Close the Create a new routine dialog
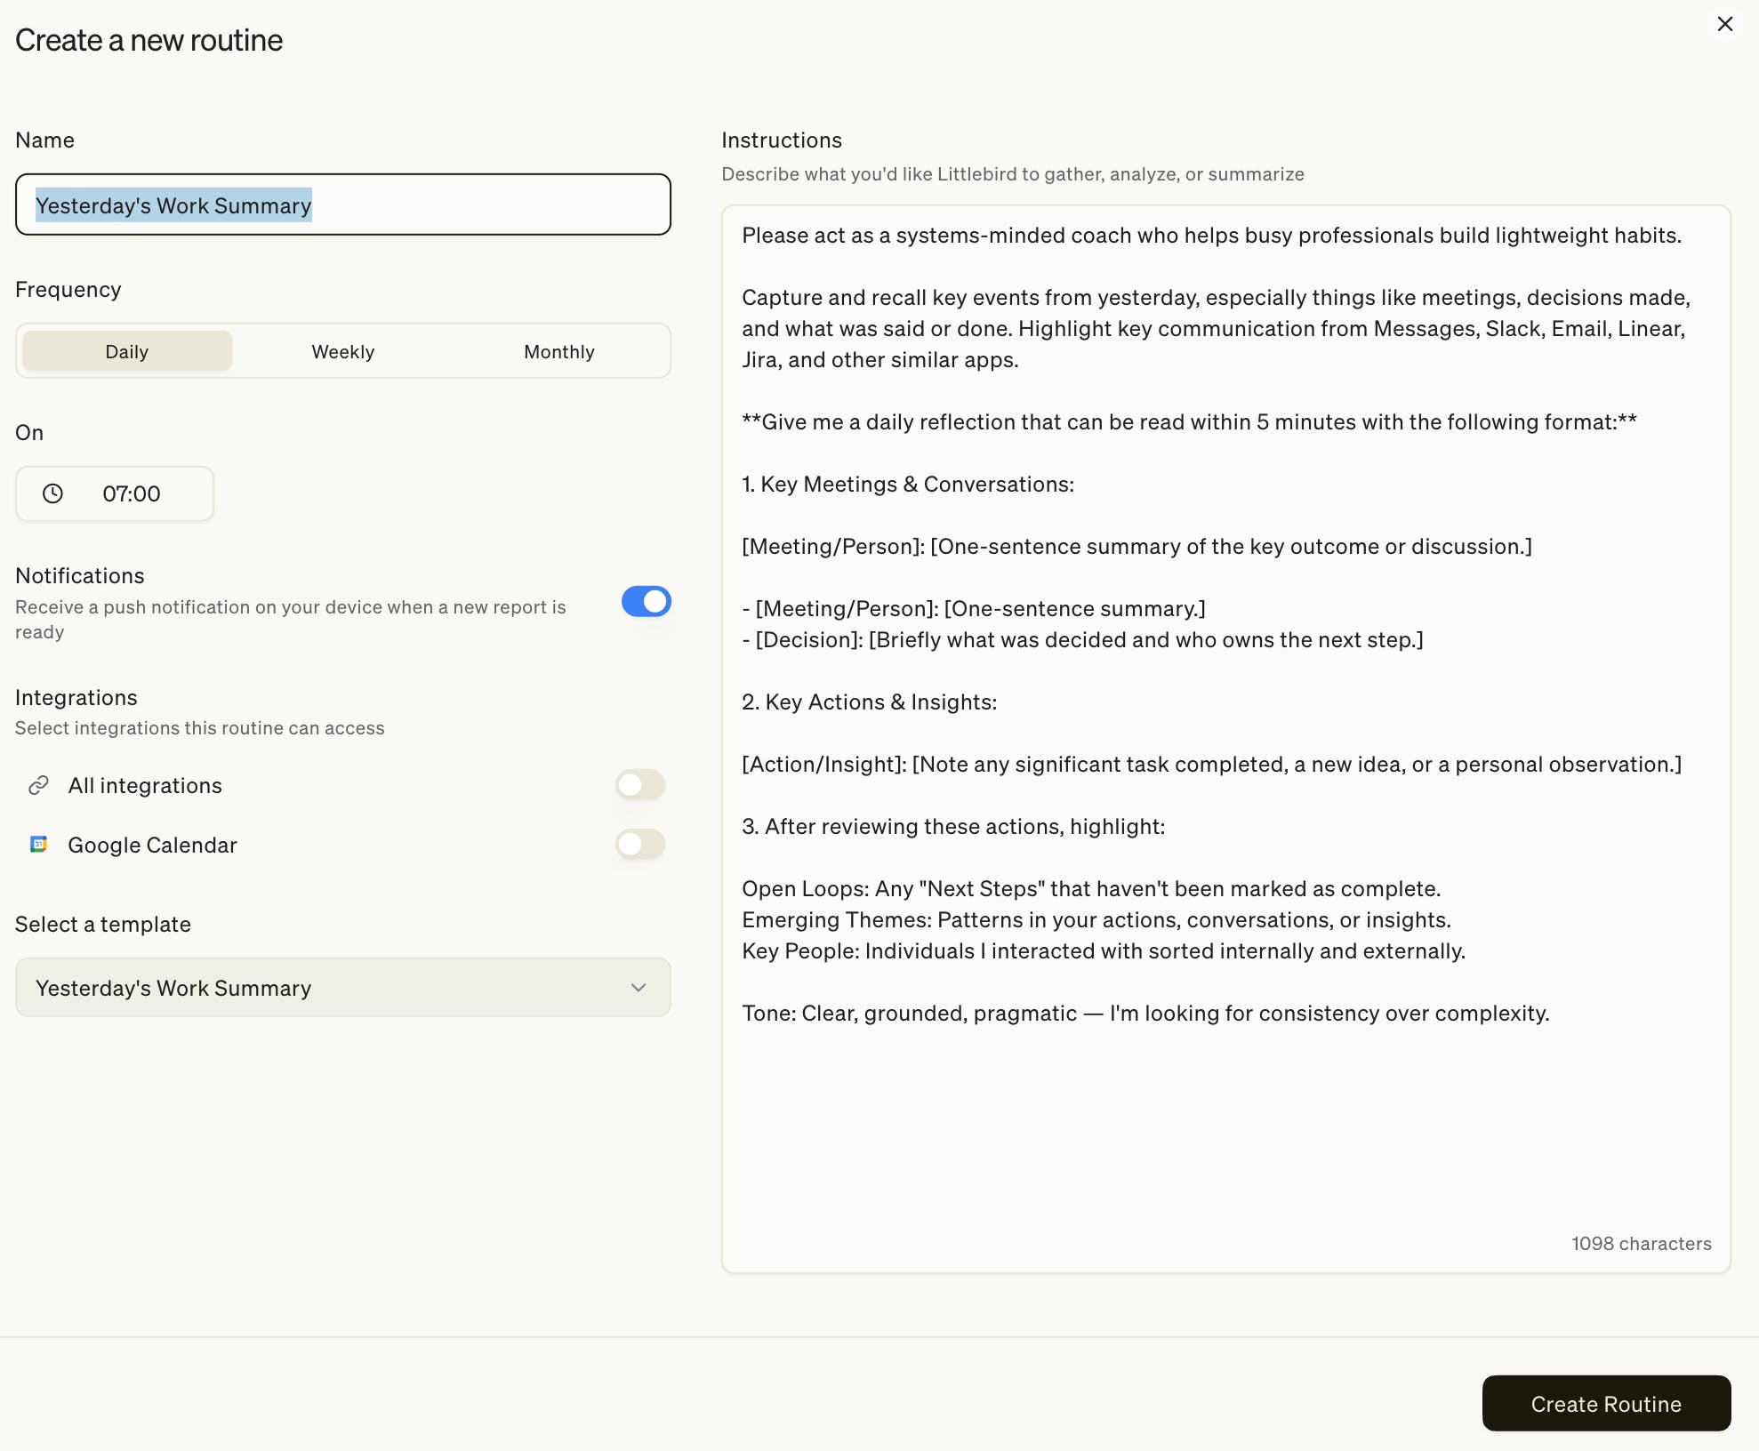The height and width of the screenshot is (1451, 1759). tap(1724, 24)
